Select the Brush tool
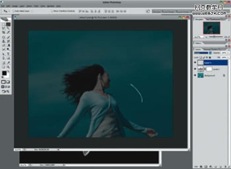The height and width of the screenshot is (169, 231). click(8, 37)
